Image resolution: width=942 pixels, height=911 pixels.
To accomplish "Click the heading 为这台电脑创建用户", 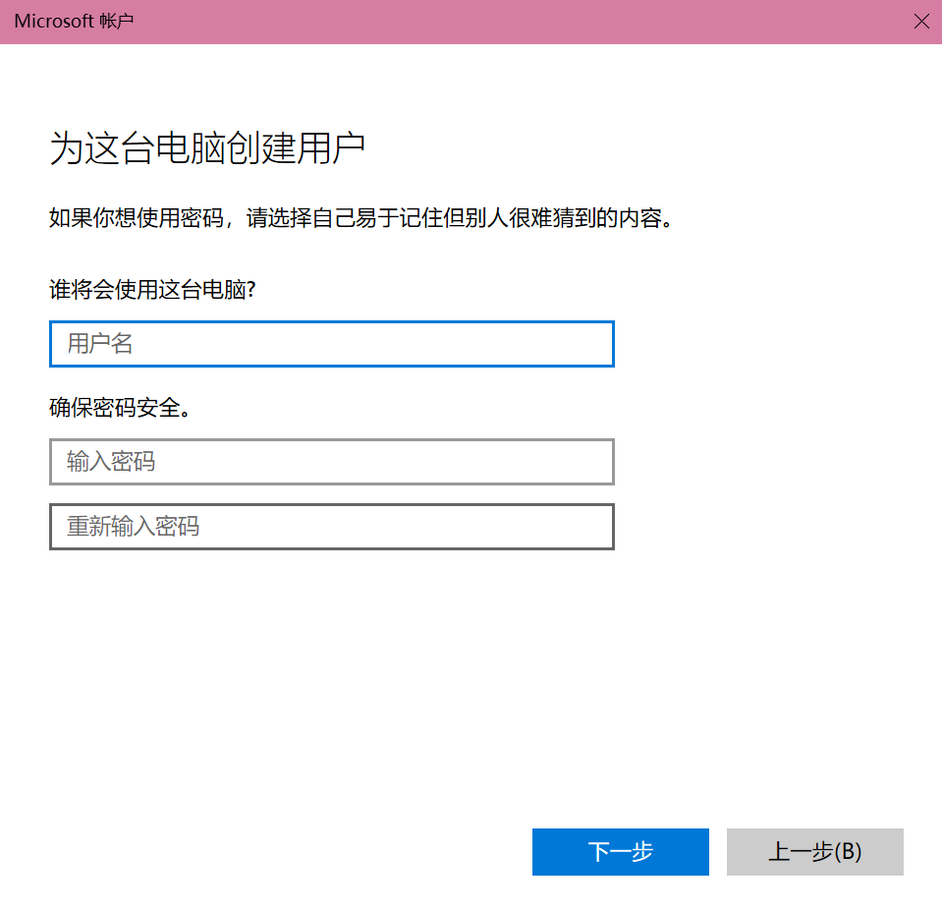I will (x=207, y=147).
